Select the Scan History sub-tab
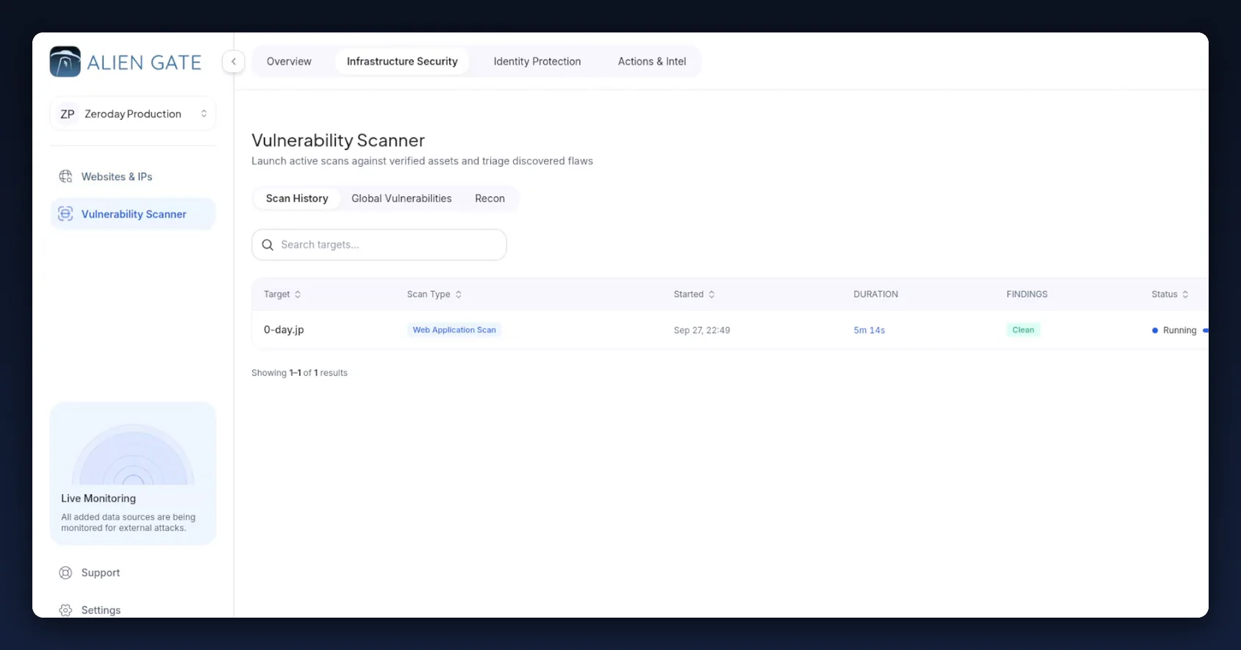The width and height of the screenshot is (1241, 650). 297,199
